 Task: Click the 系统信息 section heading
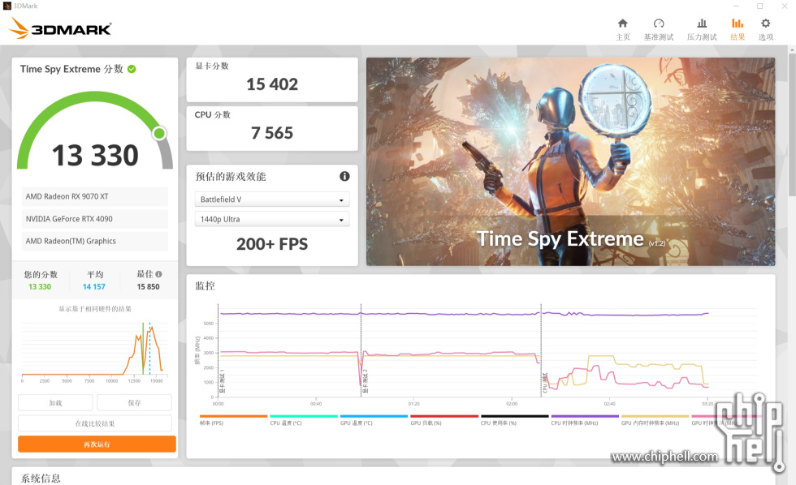(x=41, y=479)
